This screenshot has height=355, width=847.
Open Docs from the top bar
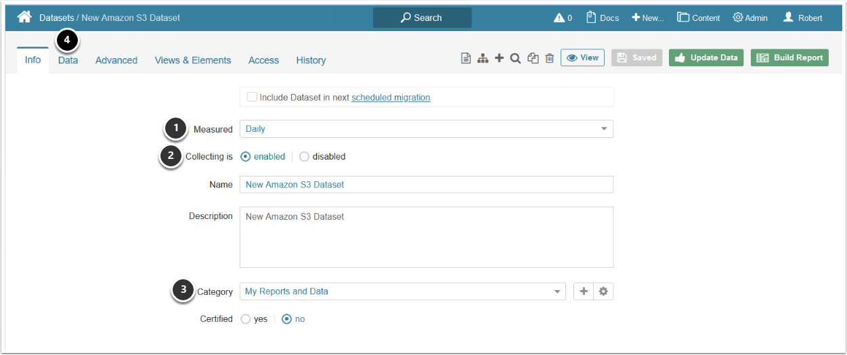[x=603, y=18]
